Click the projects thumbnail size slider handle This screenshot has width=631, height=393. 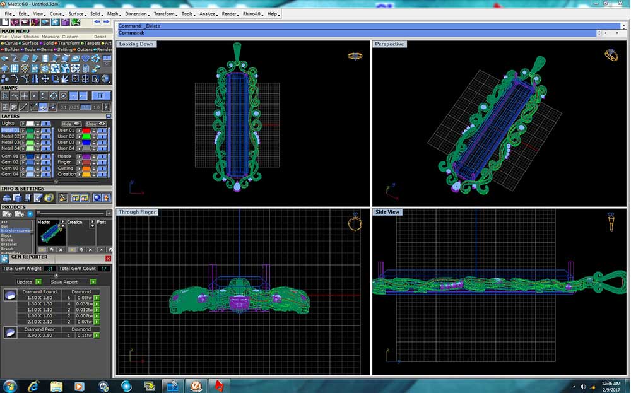point(38,213)
